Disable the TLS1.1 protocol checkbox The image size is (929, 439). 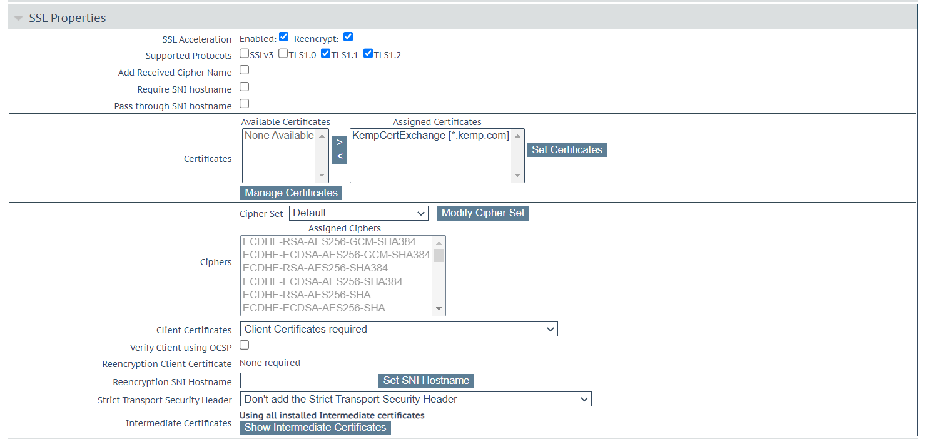(326, 54)
